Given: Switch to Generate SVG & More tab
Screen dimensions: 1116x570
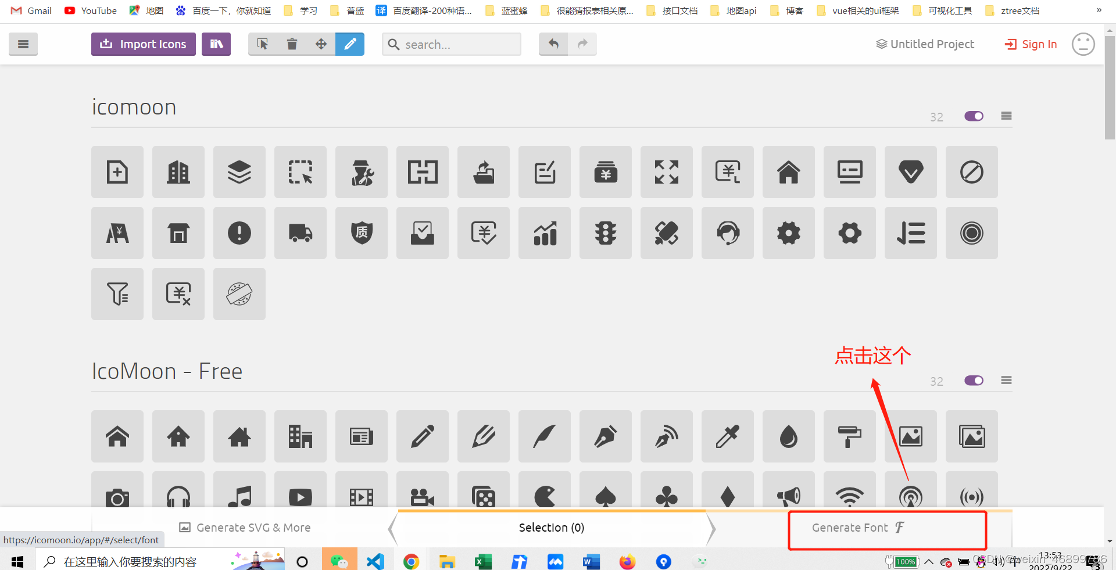Looking at the screenshot, I should pos(245,528).
